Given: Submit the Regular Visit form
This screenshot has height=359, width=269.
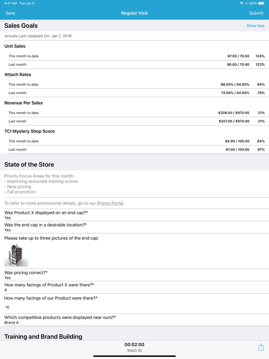Looking at the screenshot, I should [x=256, y=13].
